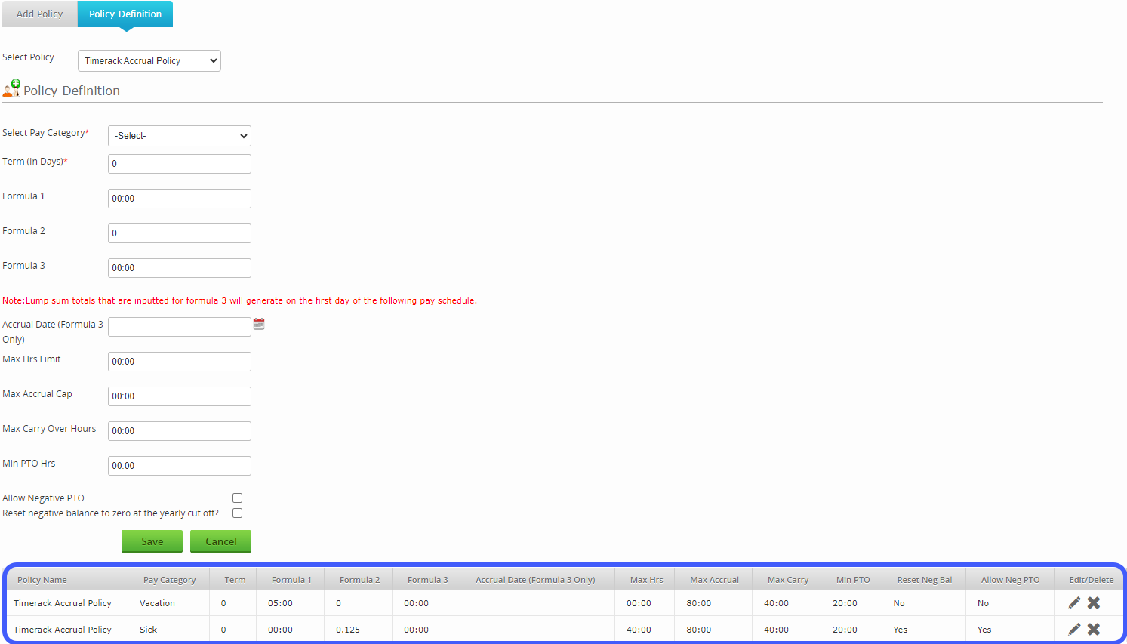The width and height of the screenshot is (1127, 644).
Task: Click the Cancel button
Action: (220, 541)
